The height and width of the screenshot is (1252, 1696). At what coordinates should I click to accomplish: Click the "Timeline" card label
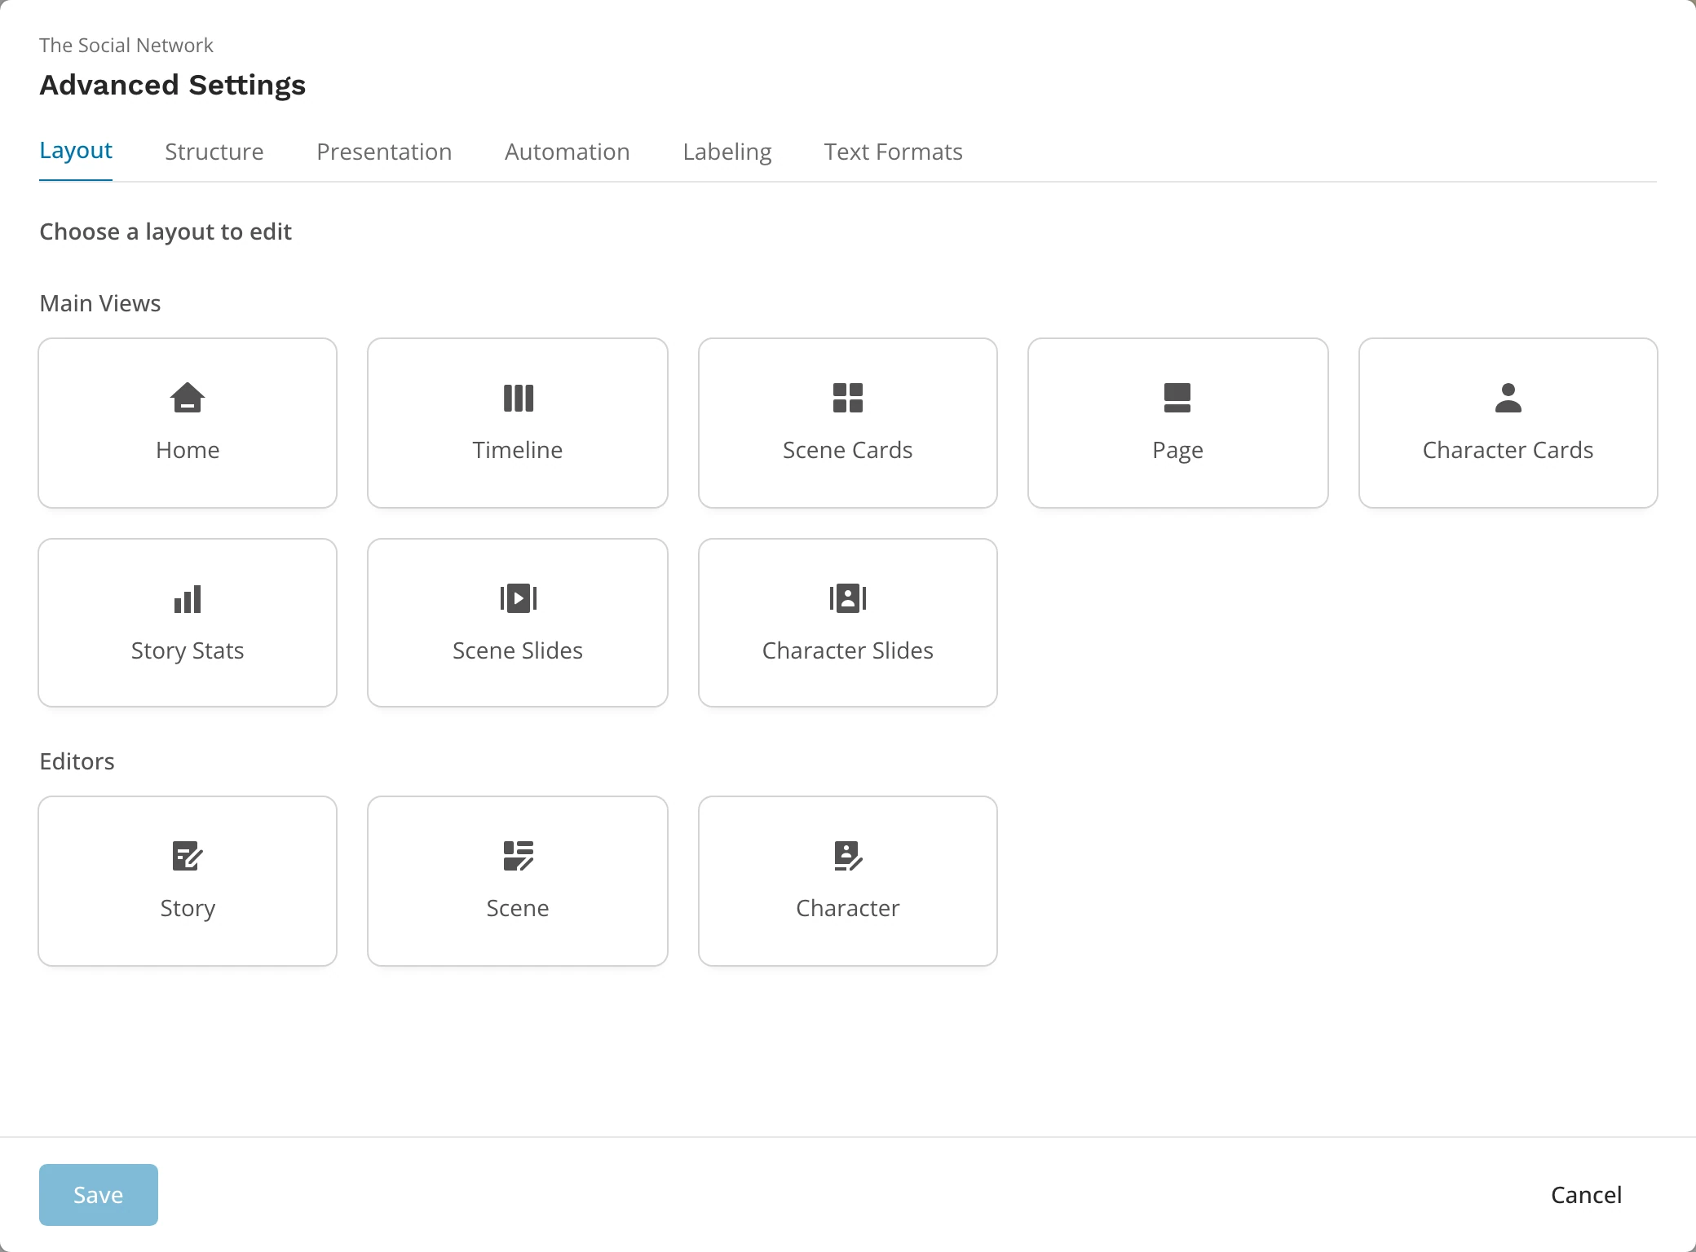[x=518, y=450]
